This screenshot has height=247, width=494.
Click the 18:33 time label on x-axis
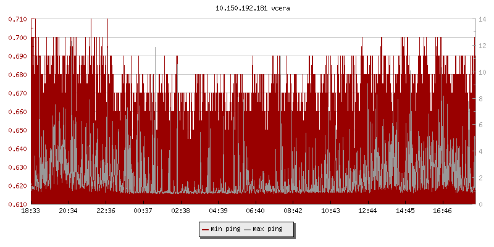[31, 211]
